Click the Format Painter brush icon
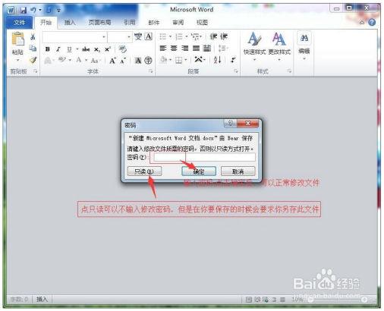Viewport: 384px width, 311px height. [33, 60]
